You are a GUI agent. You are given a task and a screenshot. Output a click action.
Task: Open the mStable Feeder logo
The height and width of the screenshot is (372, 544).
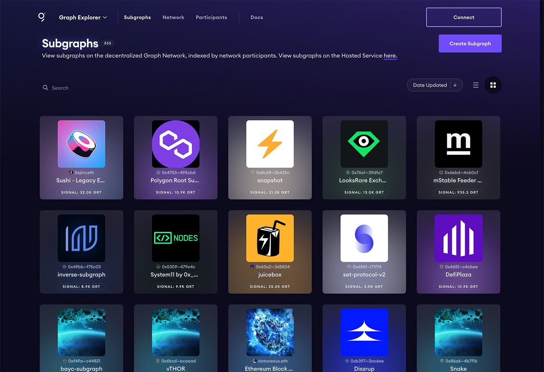458,144
